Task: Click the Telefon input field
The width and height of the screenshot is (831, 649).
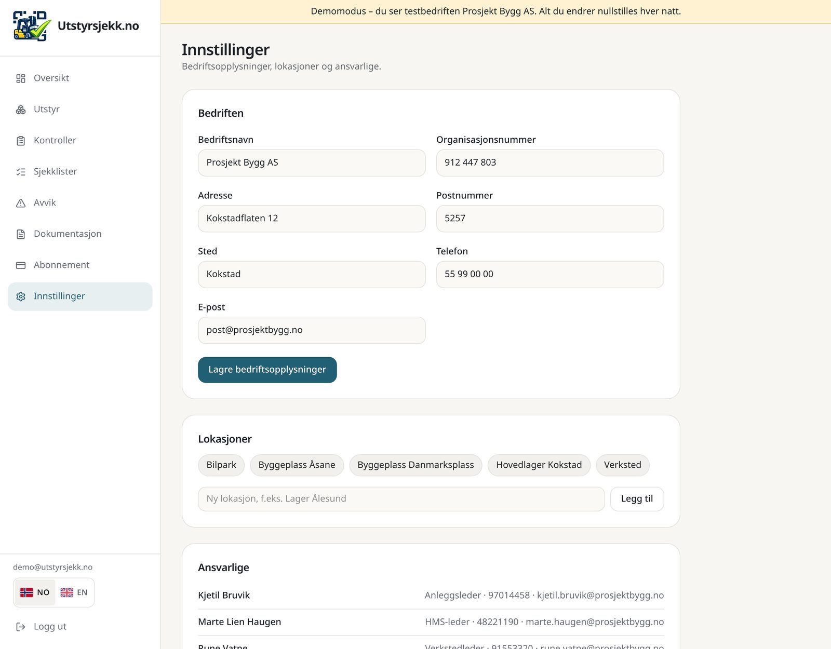Action: coord(550,275)
